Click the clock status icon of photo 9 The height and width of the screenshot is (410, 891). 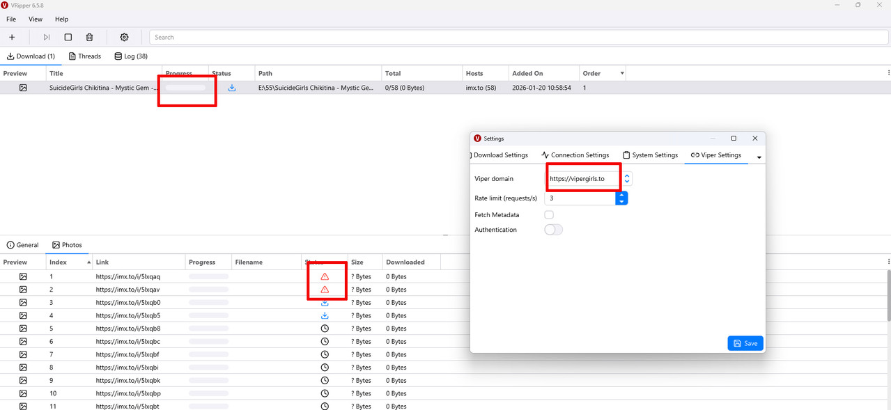(x=325, y=380)
